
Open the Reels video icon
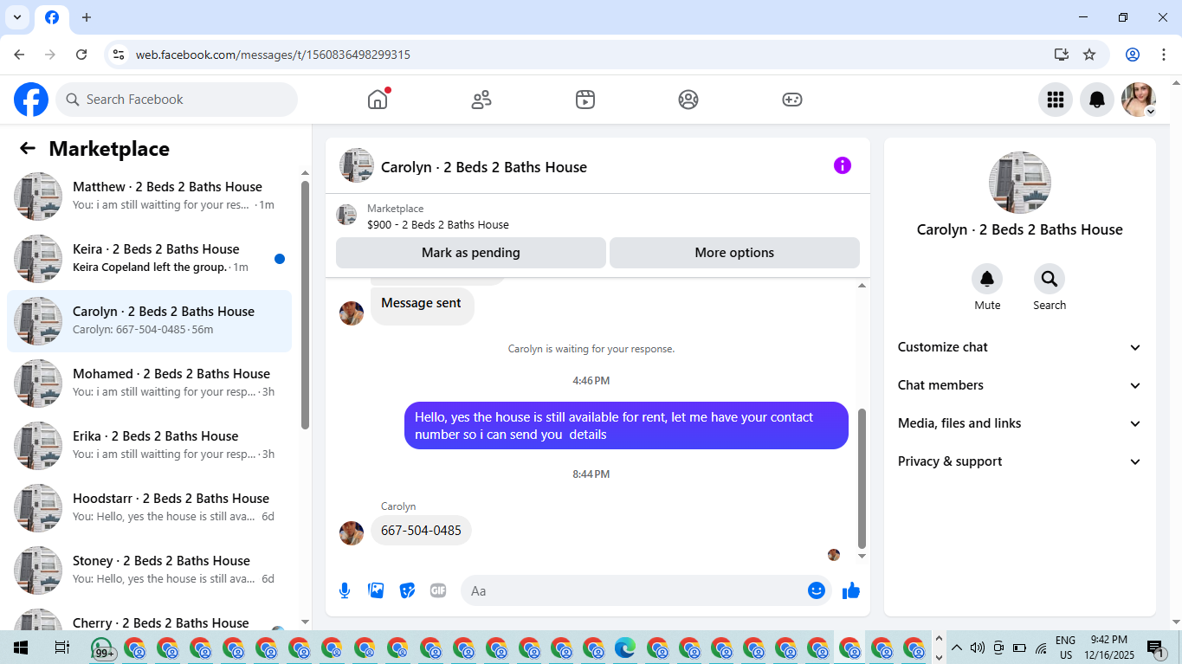point(585,100)
